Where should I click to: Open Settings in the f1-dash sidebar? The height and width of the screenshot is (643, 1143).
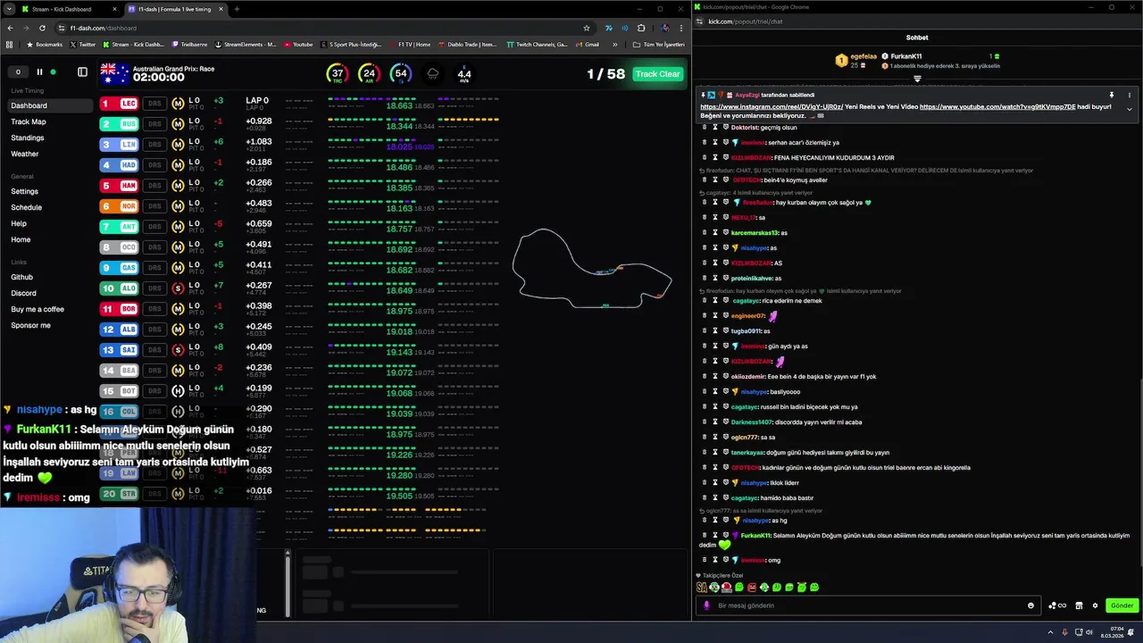point(25,191)
